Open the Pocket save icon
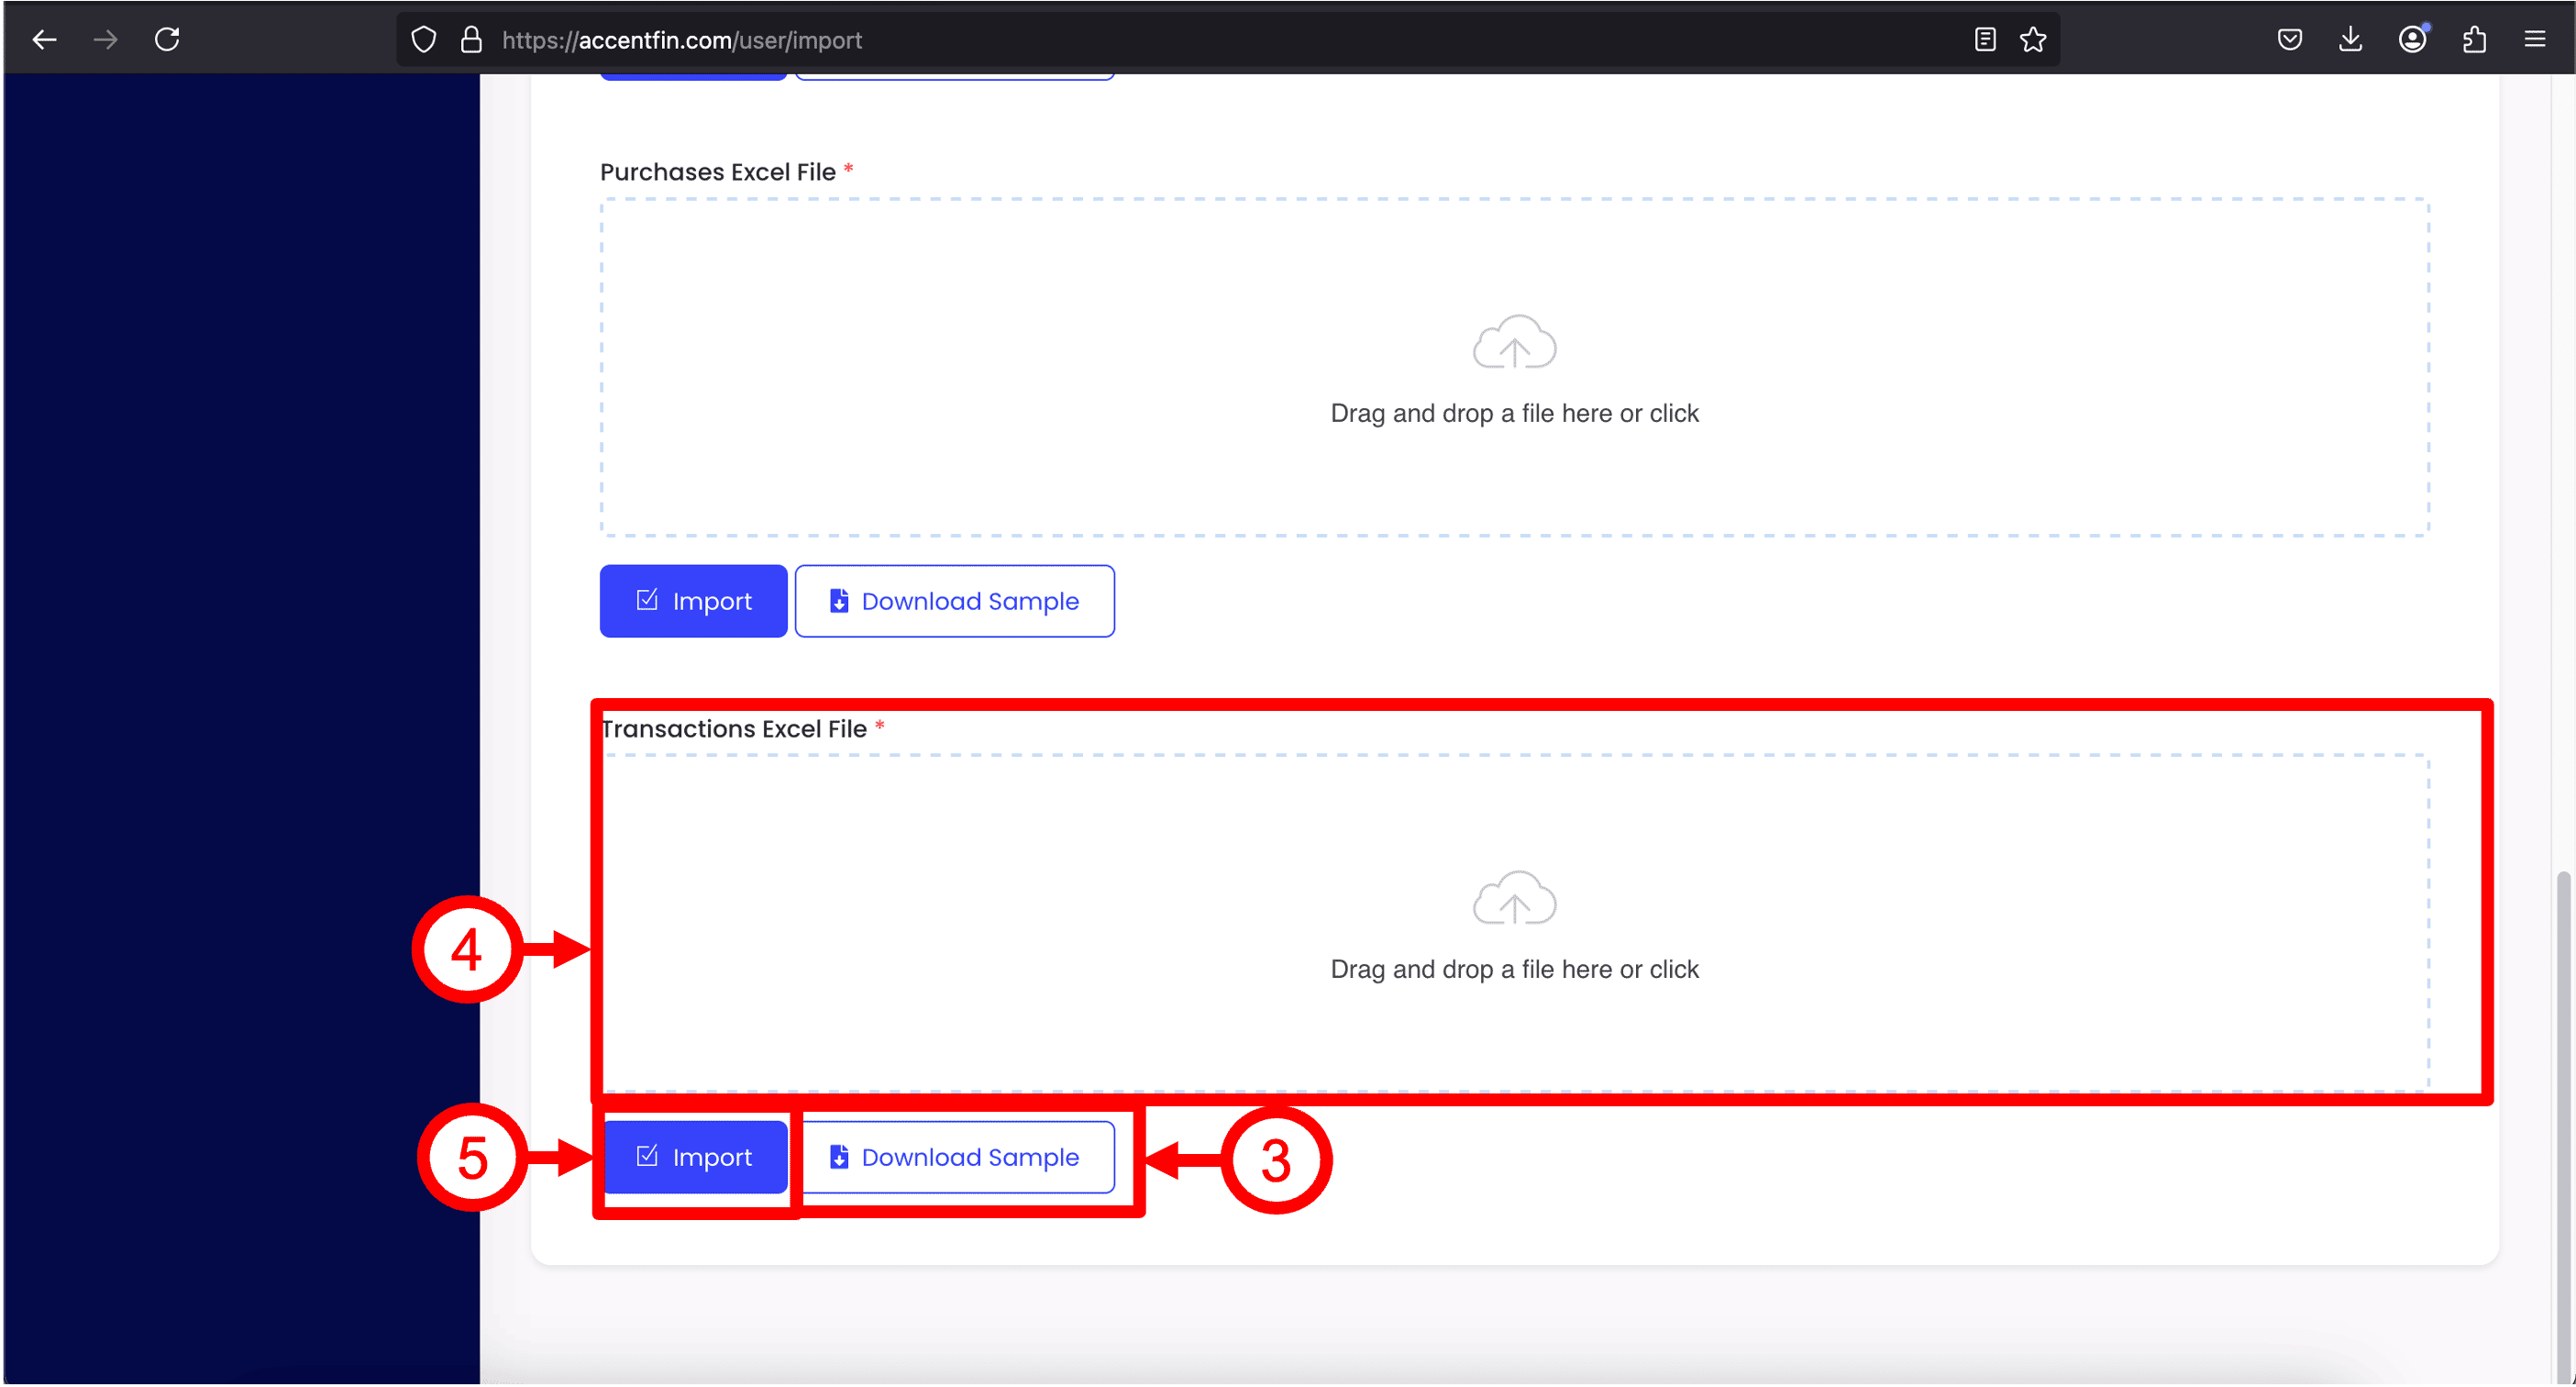This screenshot has height=1387, width=2576. coord(2290,40)
